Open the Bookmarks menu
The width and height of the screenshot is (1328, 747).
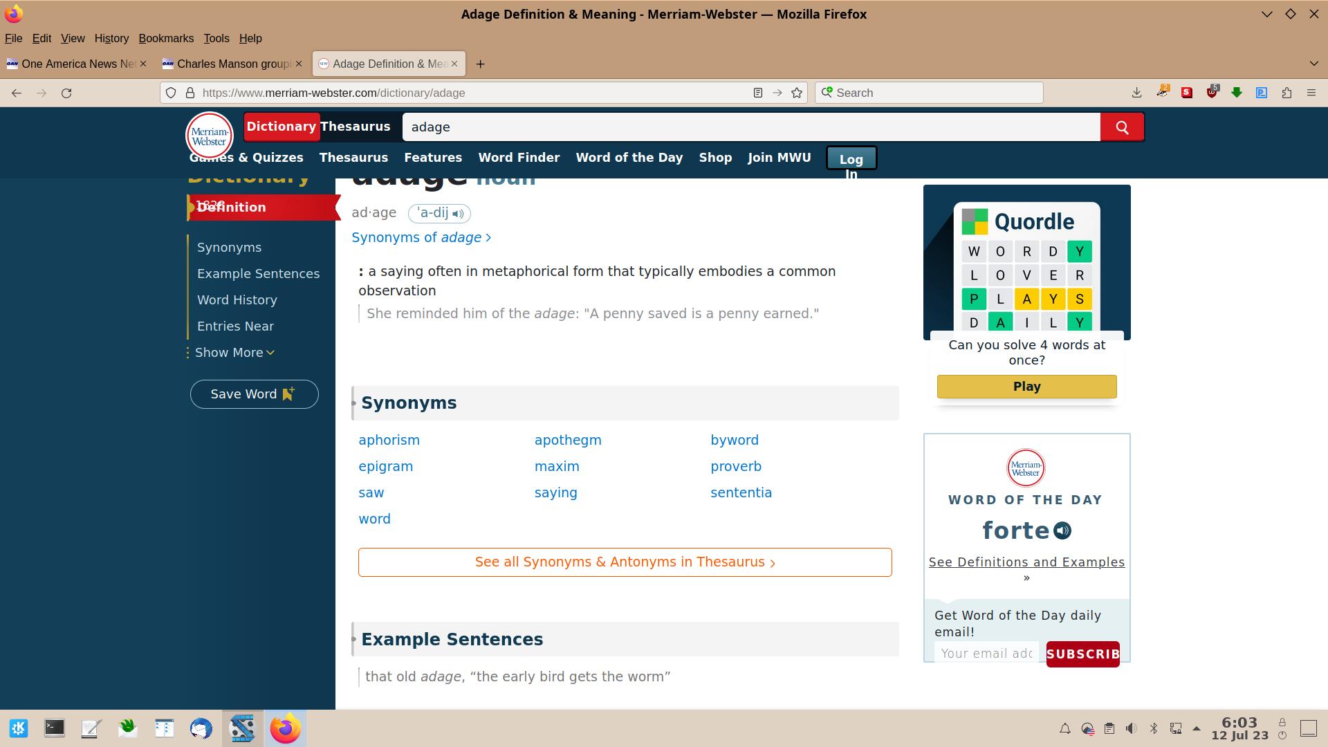166,38
